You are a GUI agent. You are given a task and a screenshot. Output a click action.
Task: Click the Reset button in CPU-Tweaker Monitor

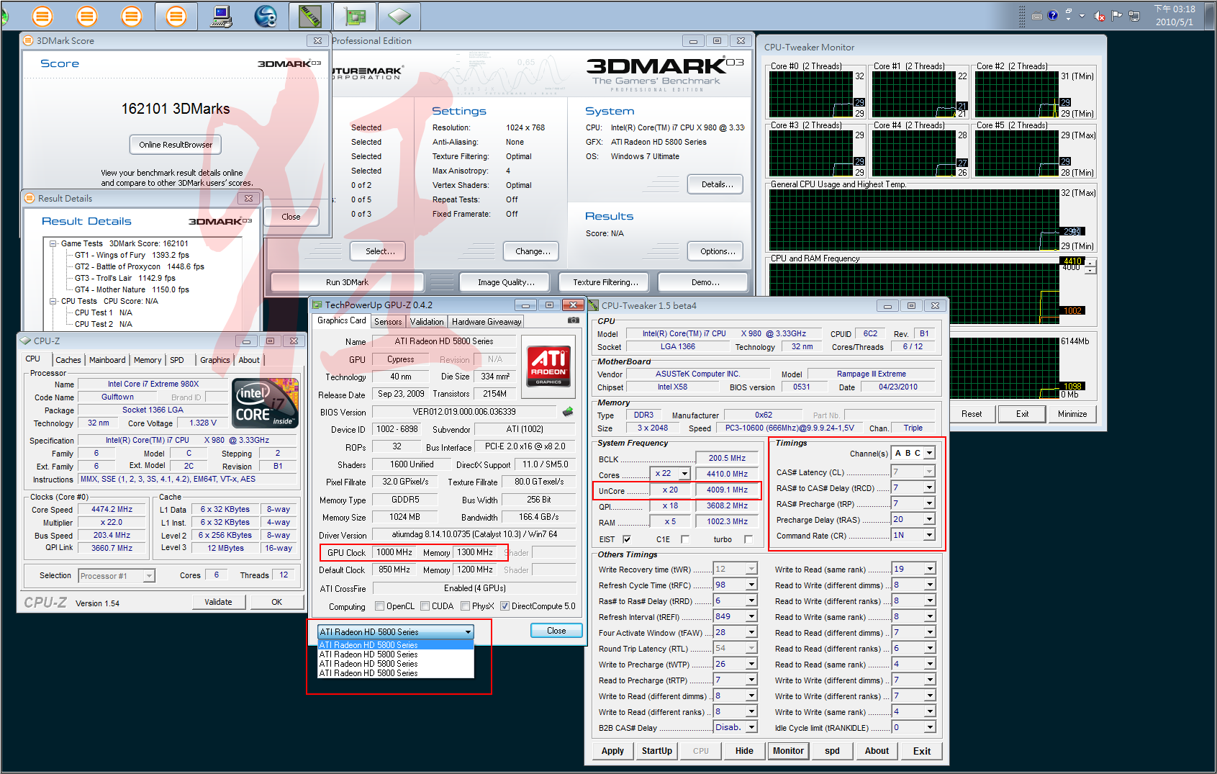[x=972, y=414]
